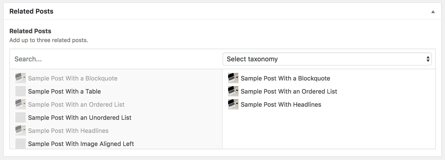Click thumbnail of selected Blockquote post in right list
Screen dimensions: 445x160
[233, 78]
